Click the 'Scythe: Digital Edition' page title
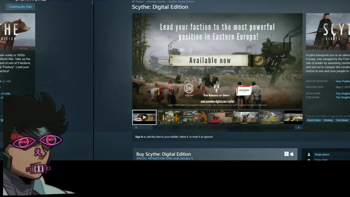This screenshot has width=350, height=197. tap(160, 7)
